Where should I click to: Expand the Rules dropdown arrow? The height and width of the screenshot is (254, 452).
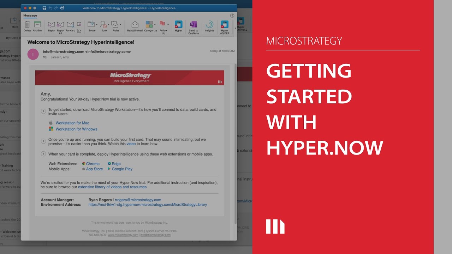(120, 24)
